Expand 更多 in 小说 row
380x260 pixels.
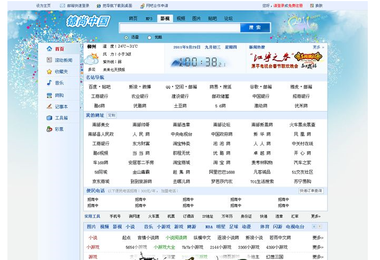pos(318,238)
